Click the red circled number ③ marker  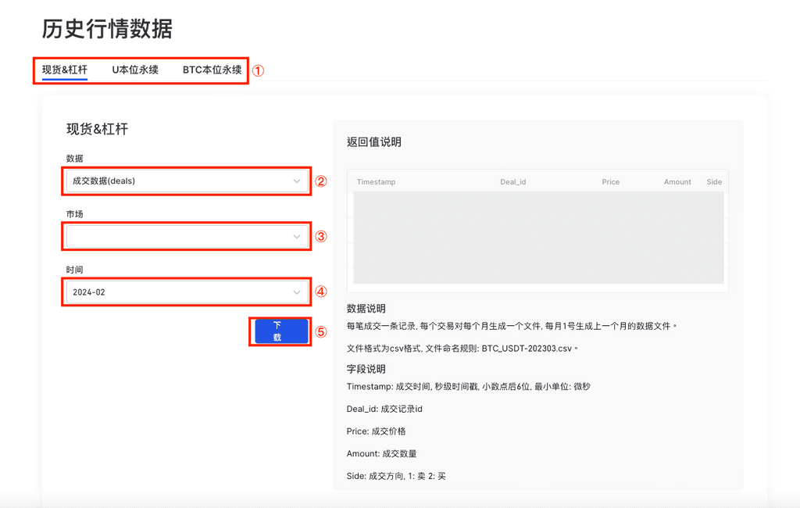coord(320,237)
